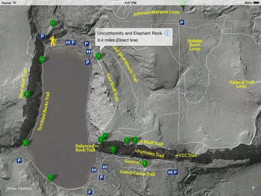Tap the Wi-Fi icon next to Carrier
This screenshot has height=196, width=261.
[15, 3]
